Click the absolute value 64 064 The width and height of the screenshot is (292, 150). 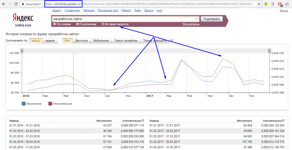coord(248,125)
